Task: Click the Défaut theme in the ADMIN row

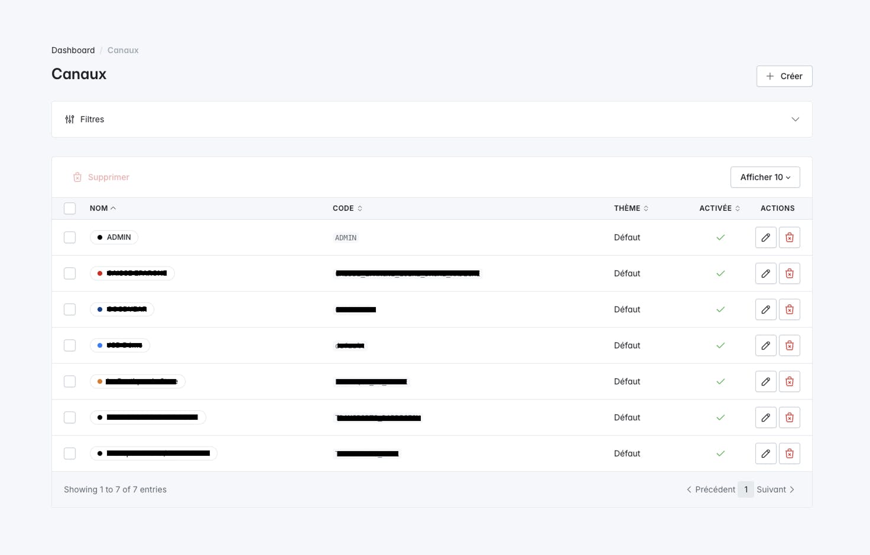Action: 627,237
